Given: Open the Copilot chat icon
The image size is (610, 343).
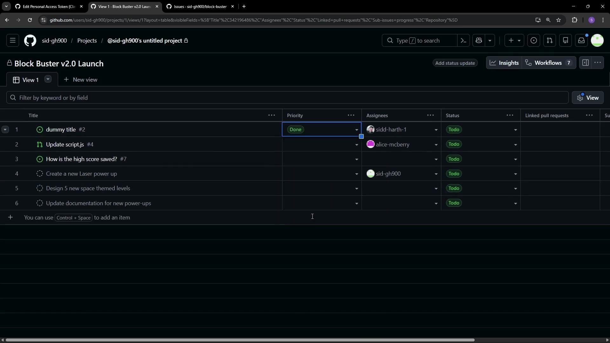Looking at the screenshot, I should point(479,41).
